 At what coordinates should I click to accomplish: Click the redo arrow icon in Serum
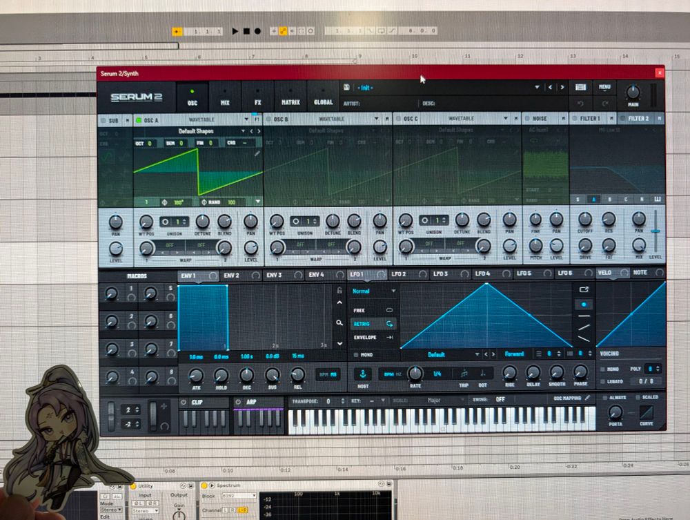tap(604, 104)
